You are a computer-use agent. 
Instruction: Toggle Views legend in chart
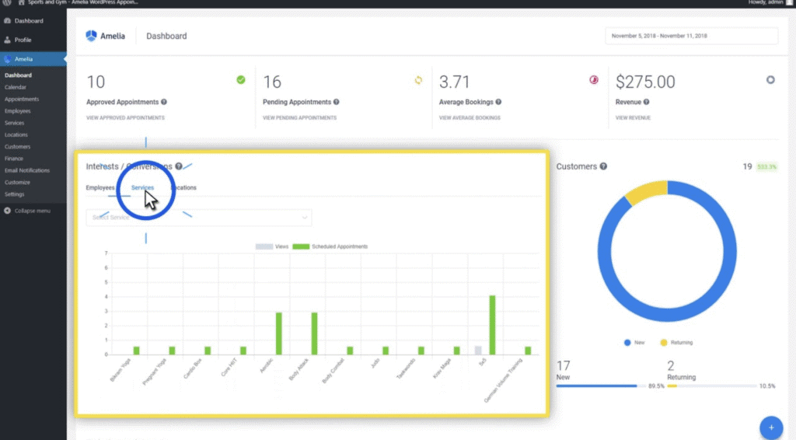273,246
